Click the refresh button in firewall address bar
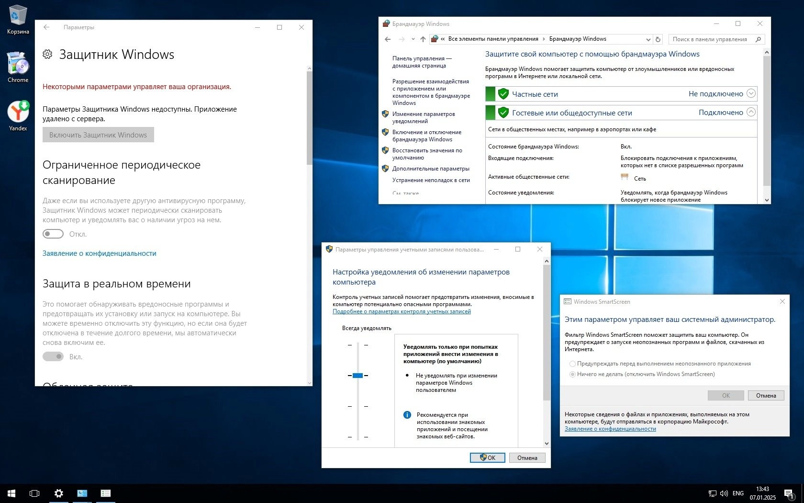This screenshot has height=503, width=804. (x=658, y=39)
